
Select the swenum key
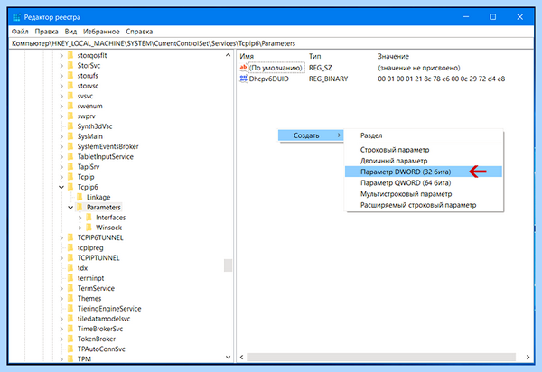point(89,106)
